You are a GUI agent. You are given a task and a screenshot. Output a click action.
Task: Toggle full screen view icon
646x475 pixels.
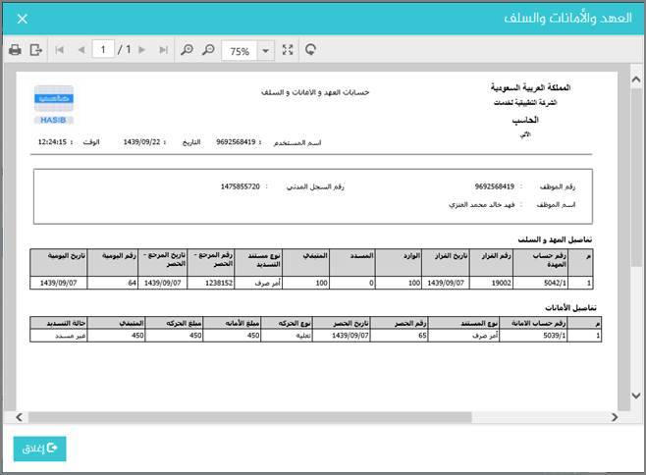[x=288, y=50]
